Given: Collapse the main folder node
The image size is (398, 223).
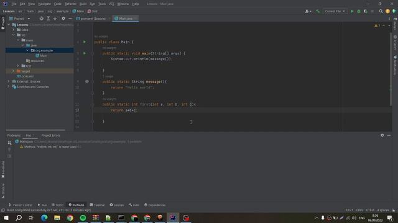Looking at the screenshot, I should [18, 40].
